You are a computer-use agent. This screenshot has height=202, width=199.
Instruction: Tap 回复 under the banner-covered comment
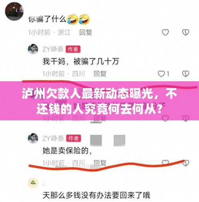pyautogui.click(x=100, y=118)
